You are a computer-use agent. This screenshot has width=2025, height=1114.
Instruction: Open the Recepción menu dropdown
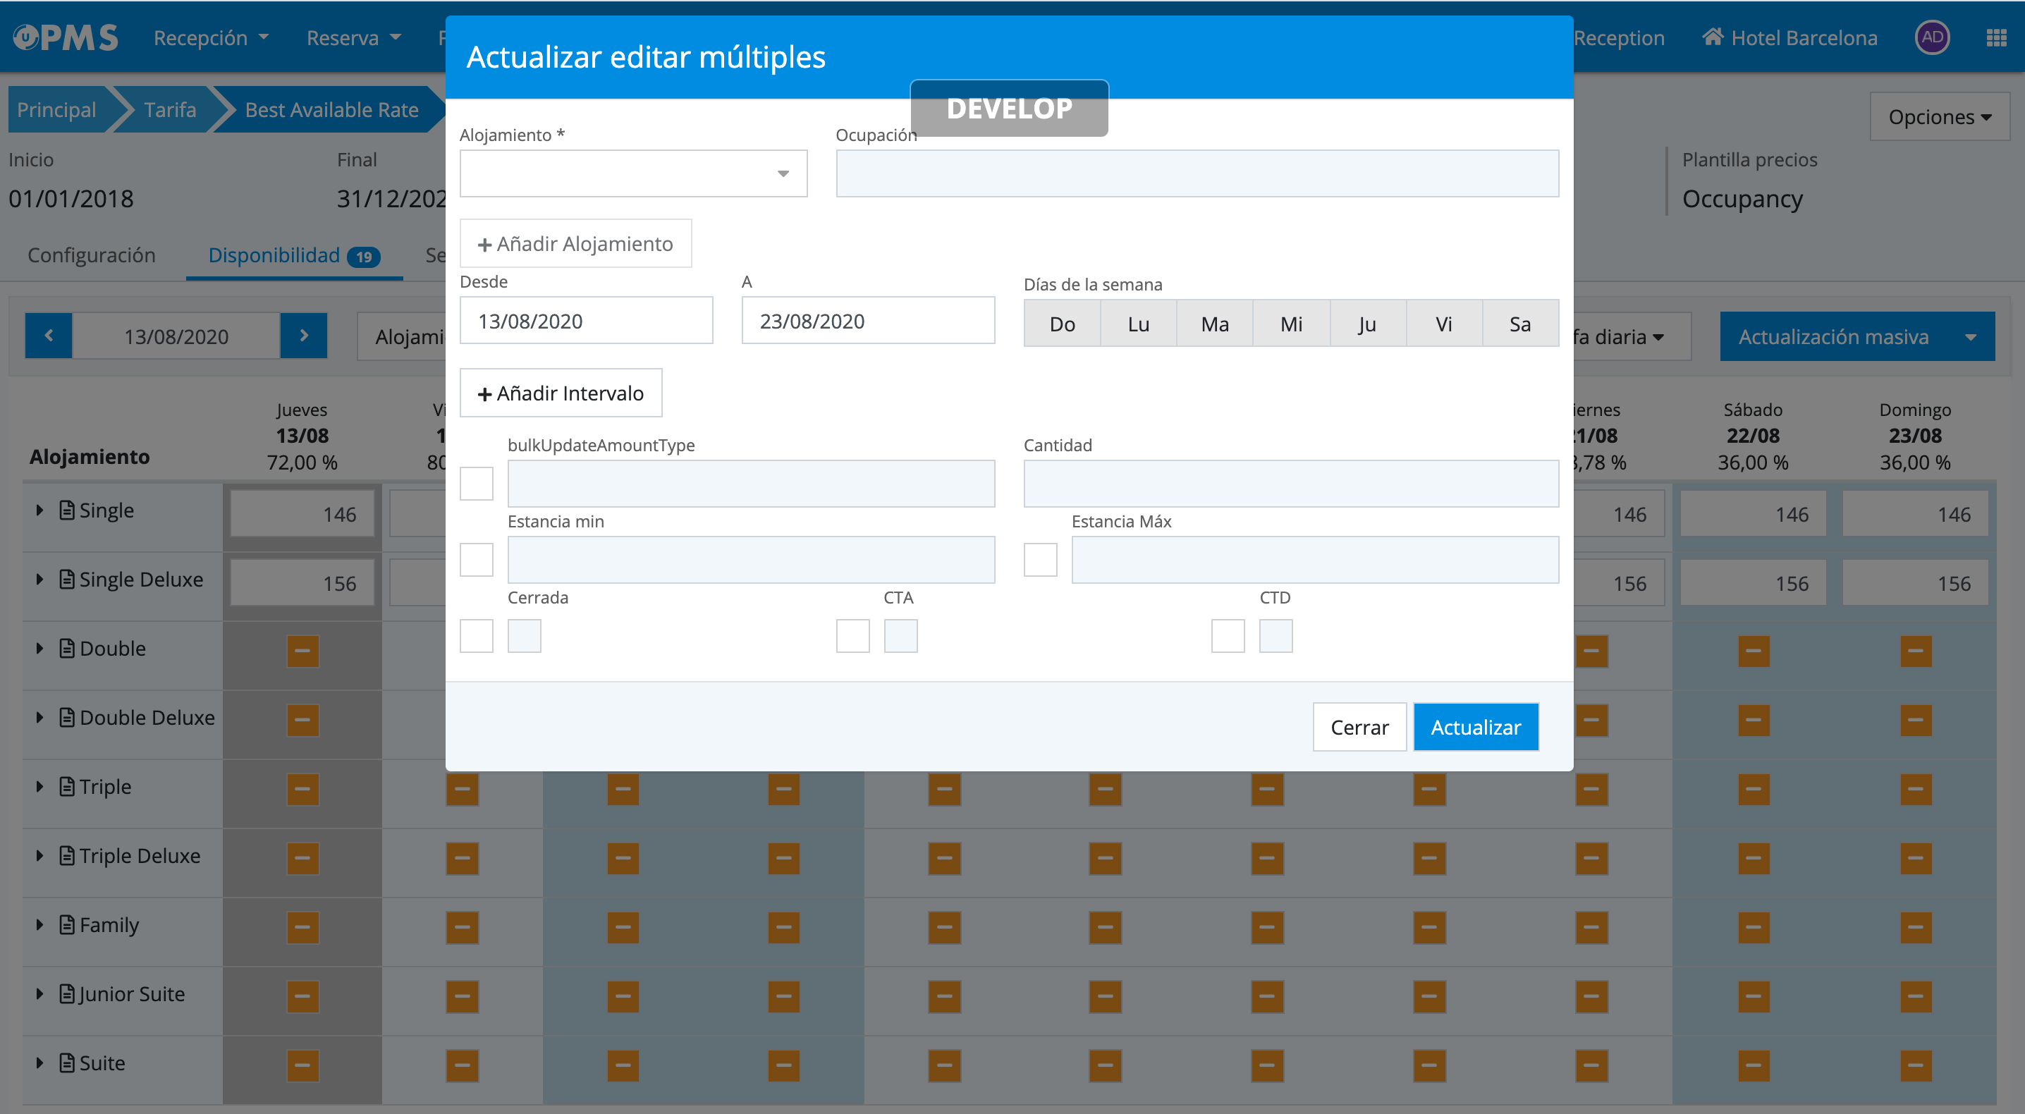[211, 37]
